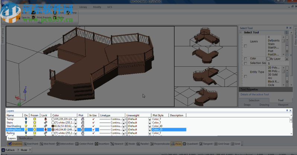Click the Print Preview icon

coord(34,17)
